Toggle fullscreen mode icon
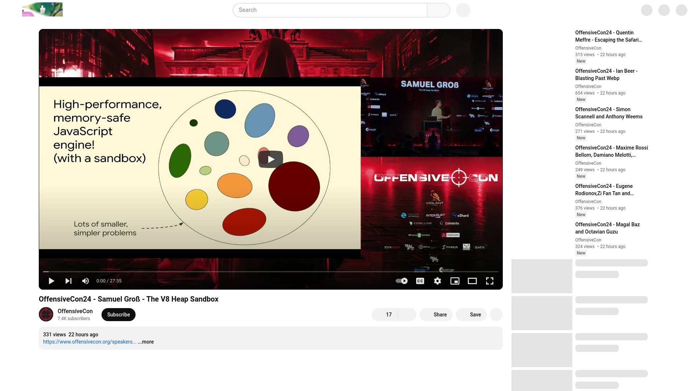 tap(489, 281)
